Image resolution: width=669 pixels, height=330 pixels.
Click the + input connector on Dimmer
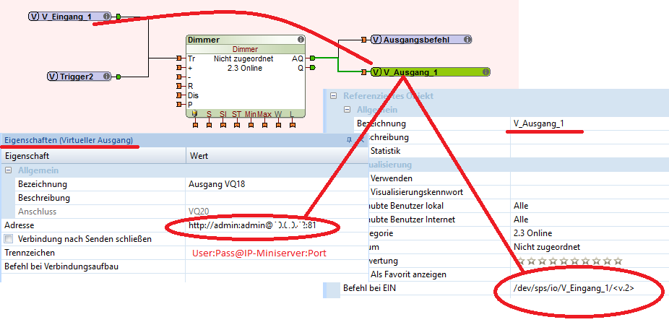pyautogui.click(x=179, y=68)
